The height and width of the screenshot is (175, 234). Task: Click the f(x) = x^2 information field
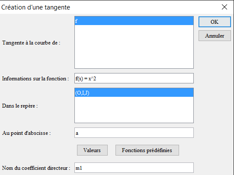tap(134, 78)
